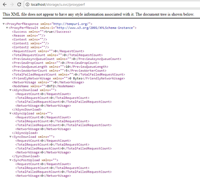Screen dimensions: 200x178
Task: Collapse the SyncDownload node
Action: [x=10, y=137]
